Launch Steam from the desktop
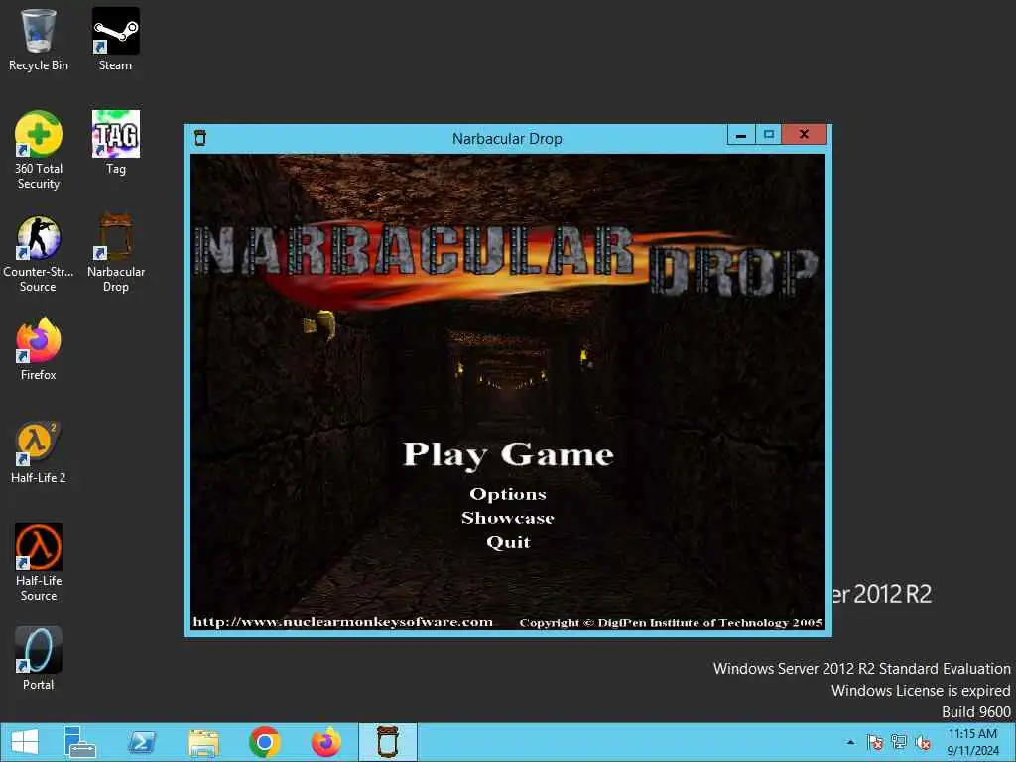 (x=115, y=39)
